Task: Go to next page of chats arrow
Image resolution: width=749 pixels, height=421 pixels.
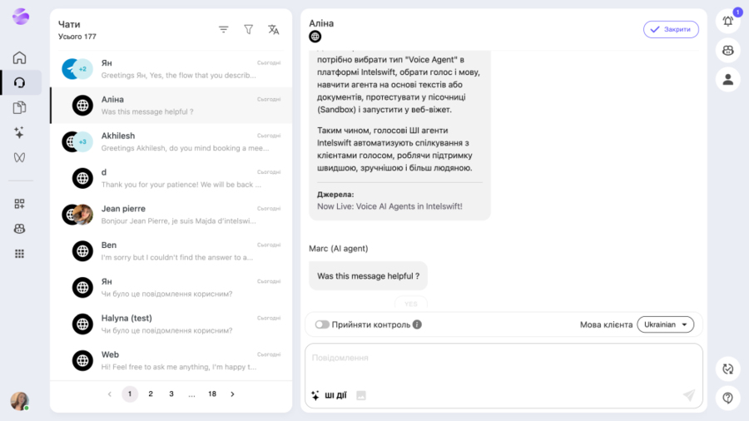Action: (x=232, y=394)
